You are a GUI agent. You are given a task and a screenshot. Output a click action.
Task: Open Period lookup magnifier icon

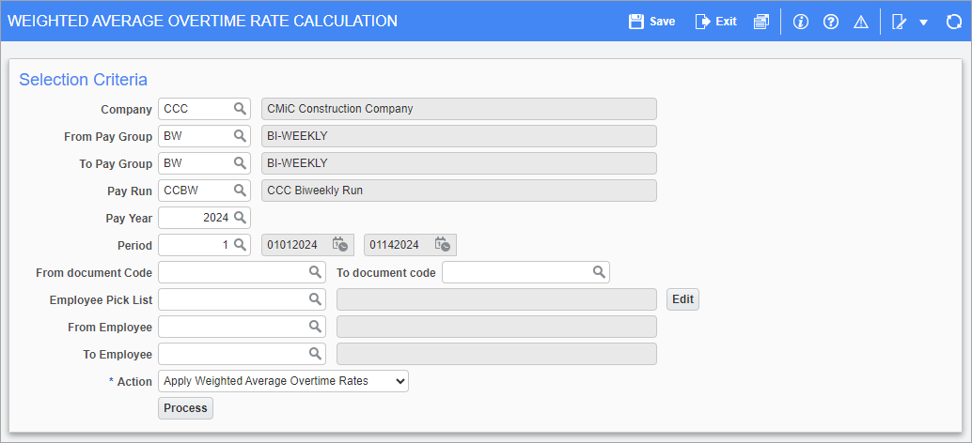point(240,245)
